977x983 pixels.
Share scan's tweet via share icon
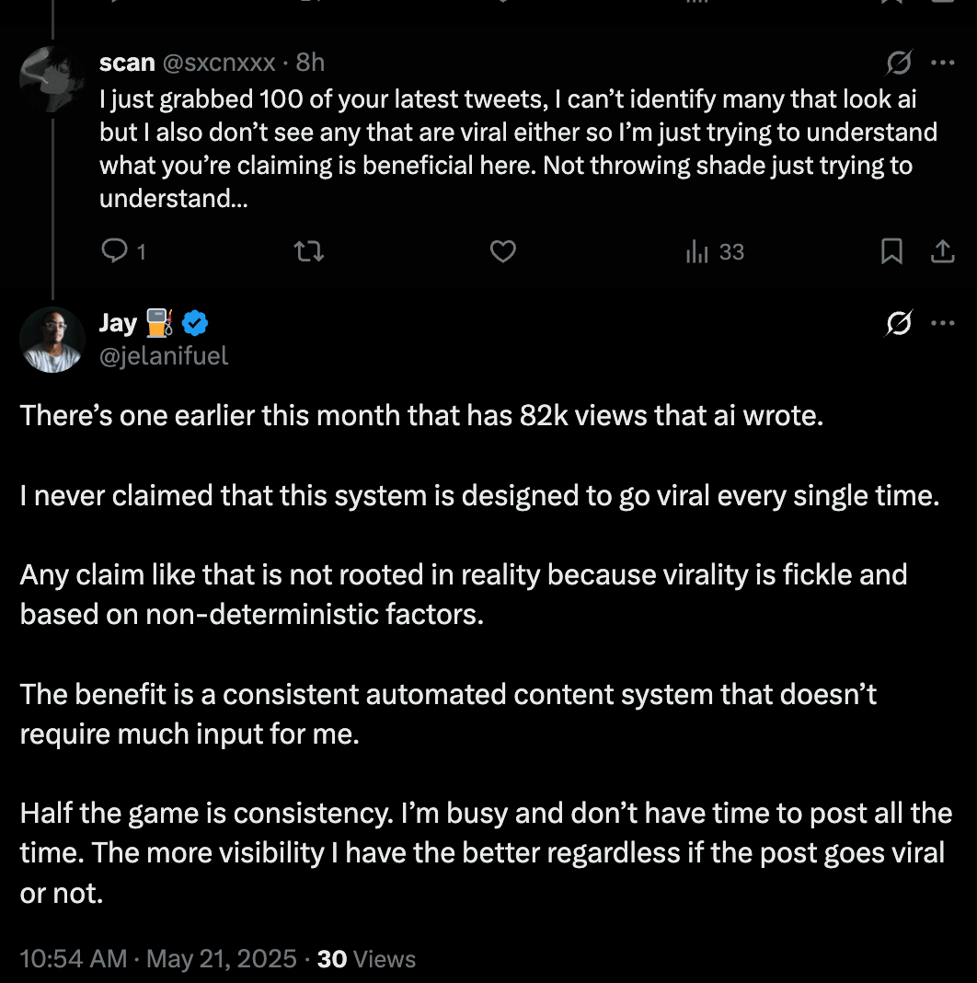pyautogui.click(x=943, y=251)
